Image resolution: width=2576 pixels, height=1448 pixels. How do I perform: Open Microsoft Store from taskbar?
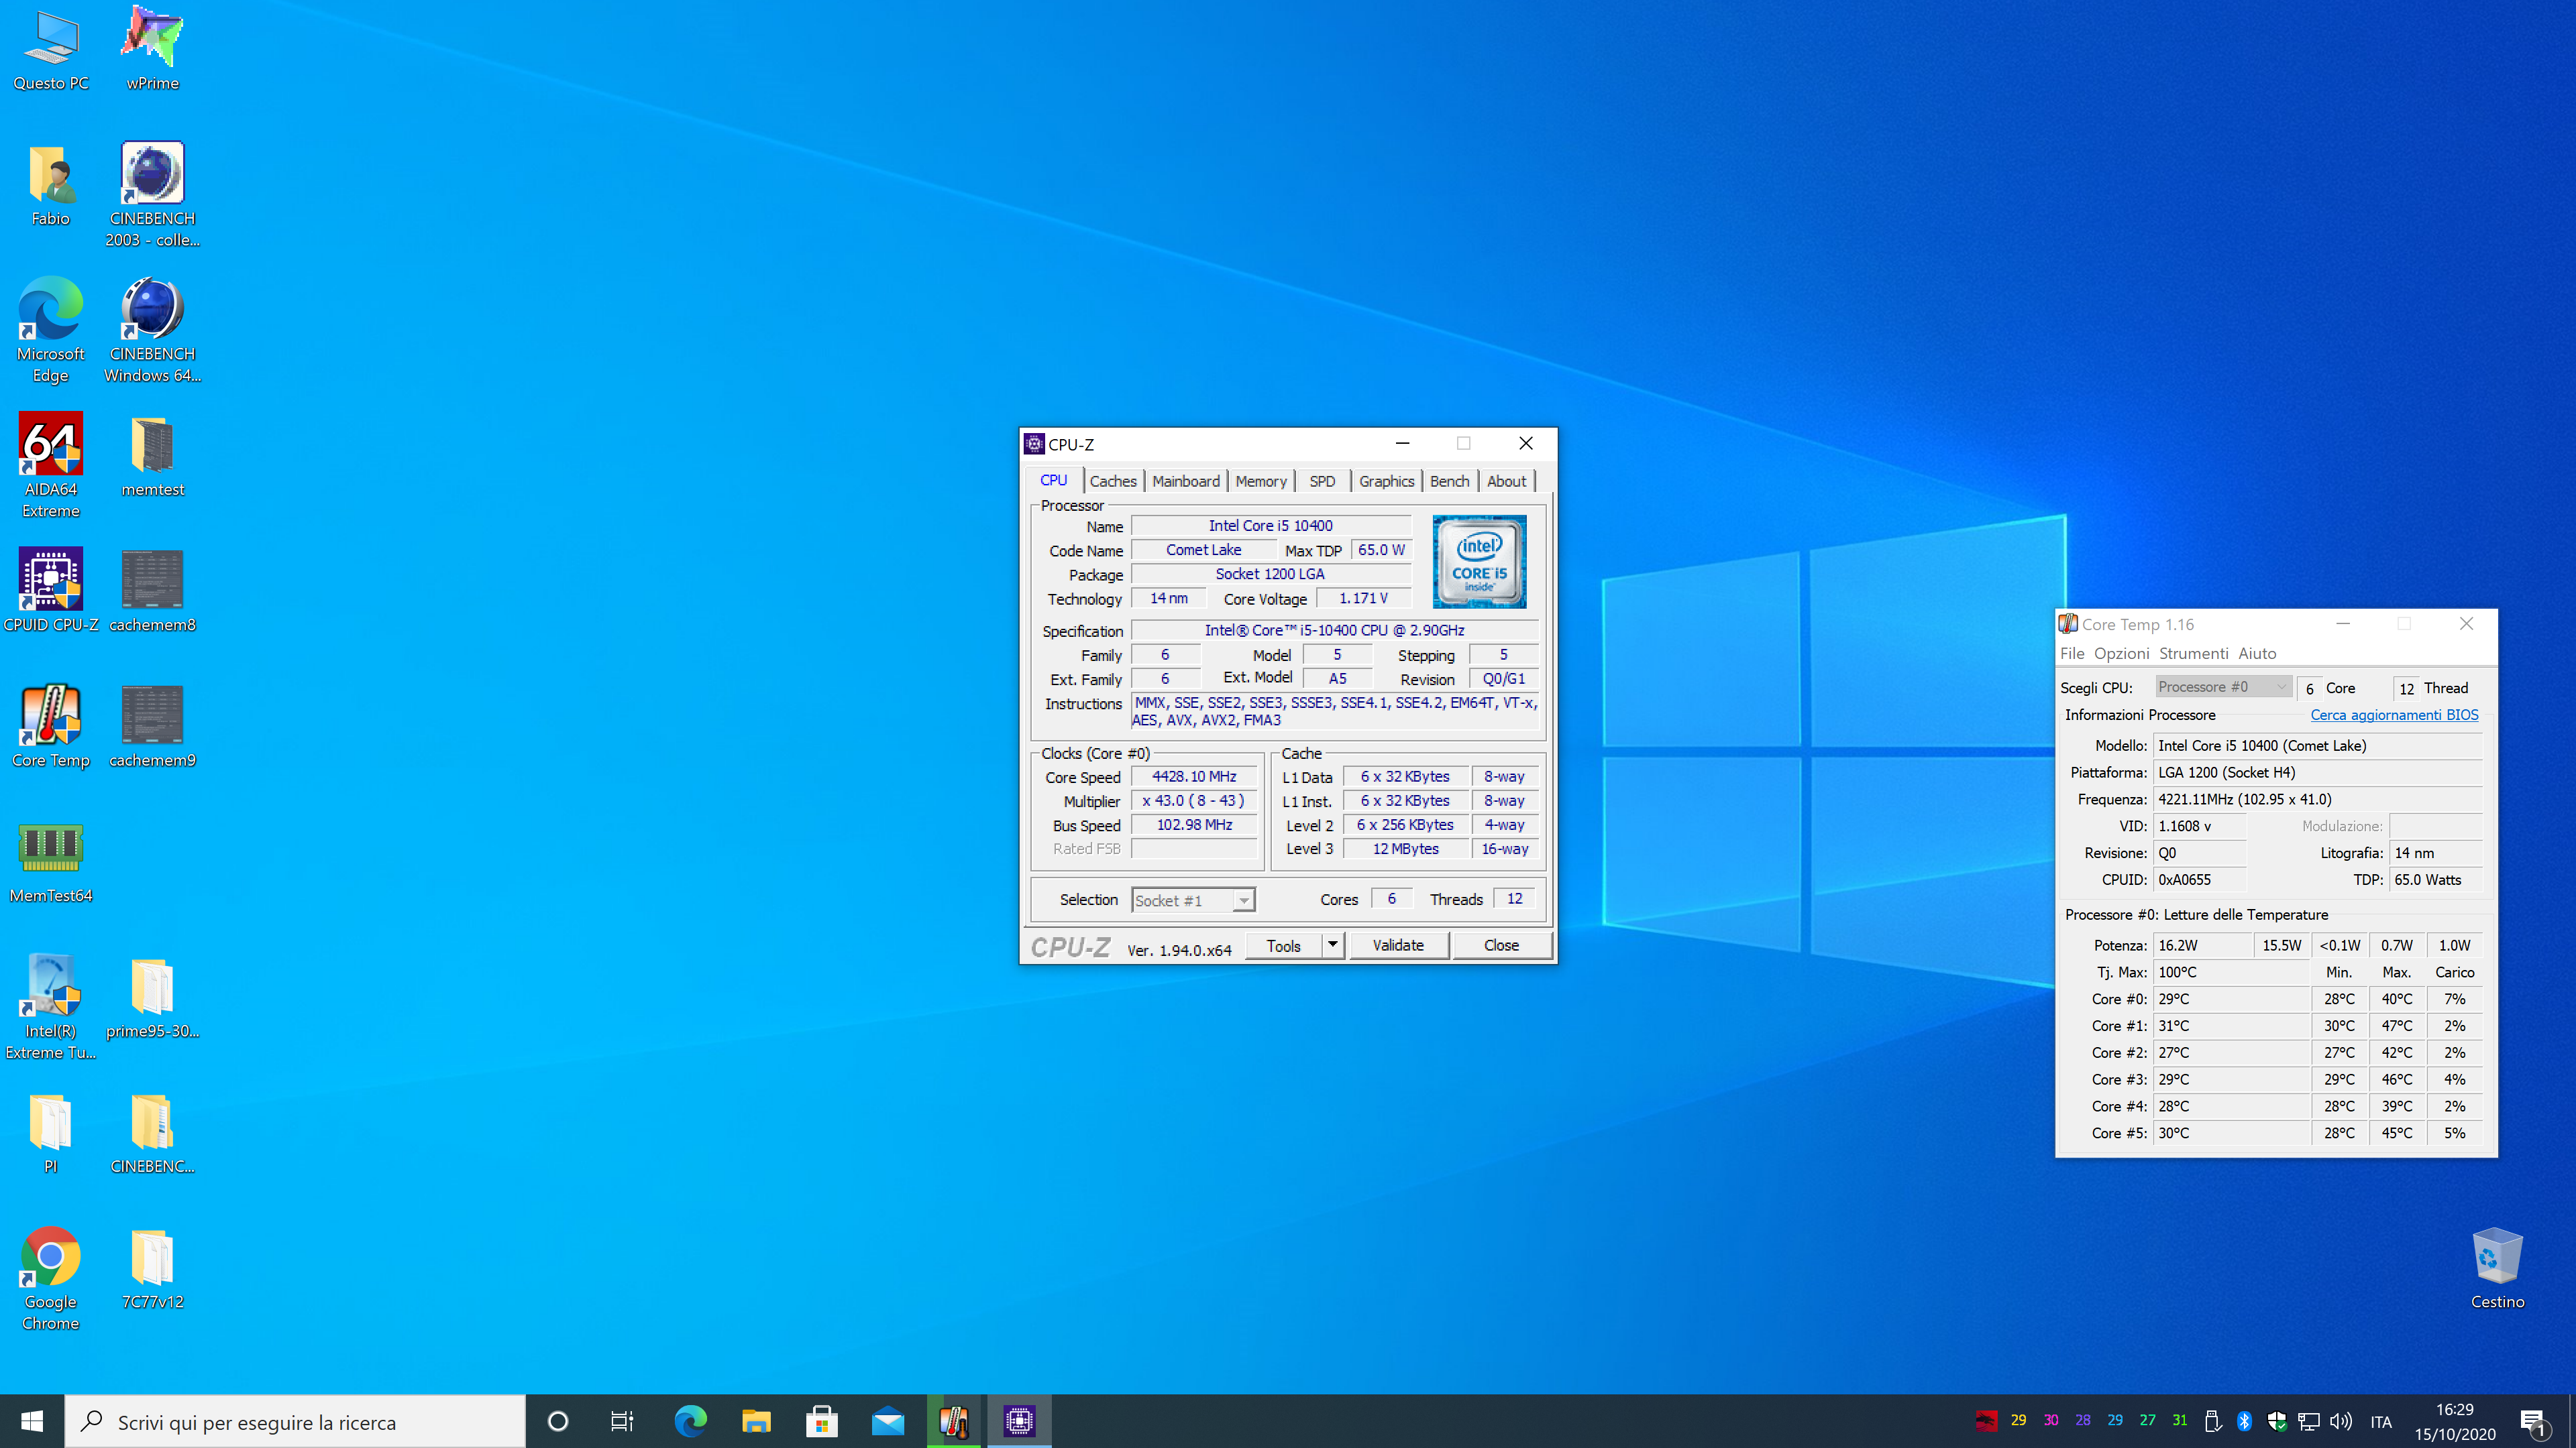click(822, 1421)
